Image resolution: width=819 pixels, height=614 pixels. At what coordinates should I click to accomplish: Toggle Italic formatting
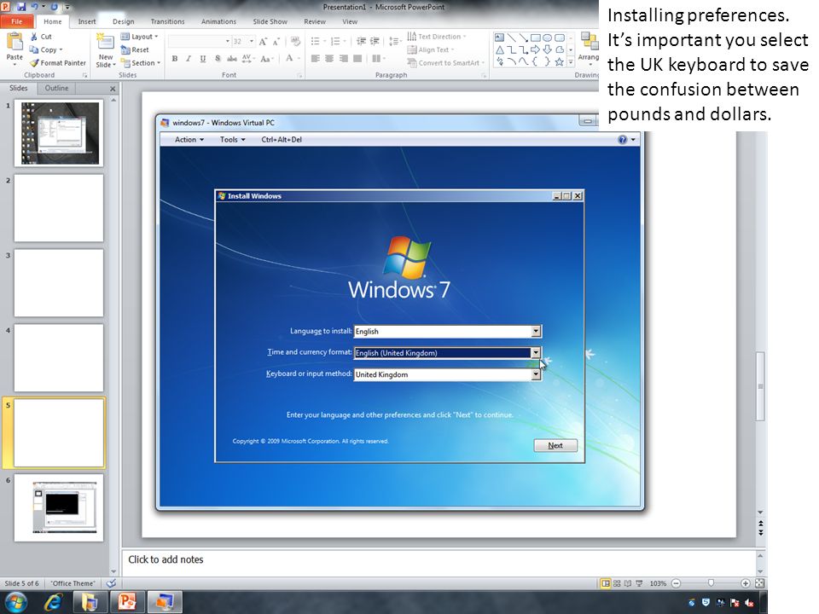[x=189, y=59]
